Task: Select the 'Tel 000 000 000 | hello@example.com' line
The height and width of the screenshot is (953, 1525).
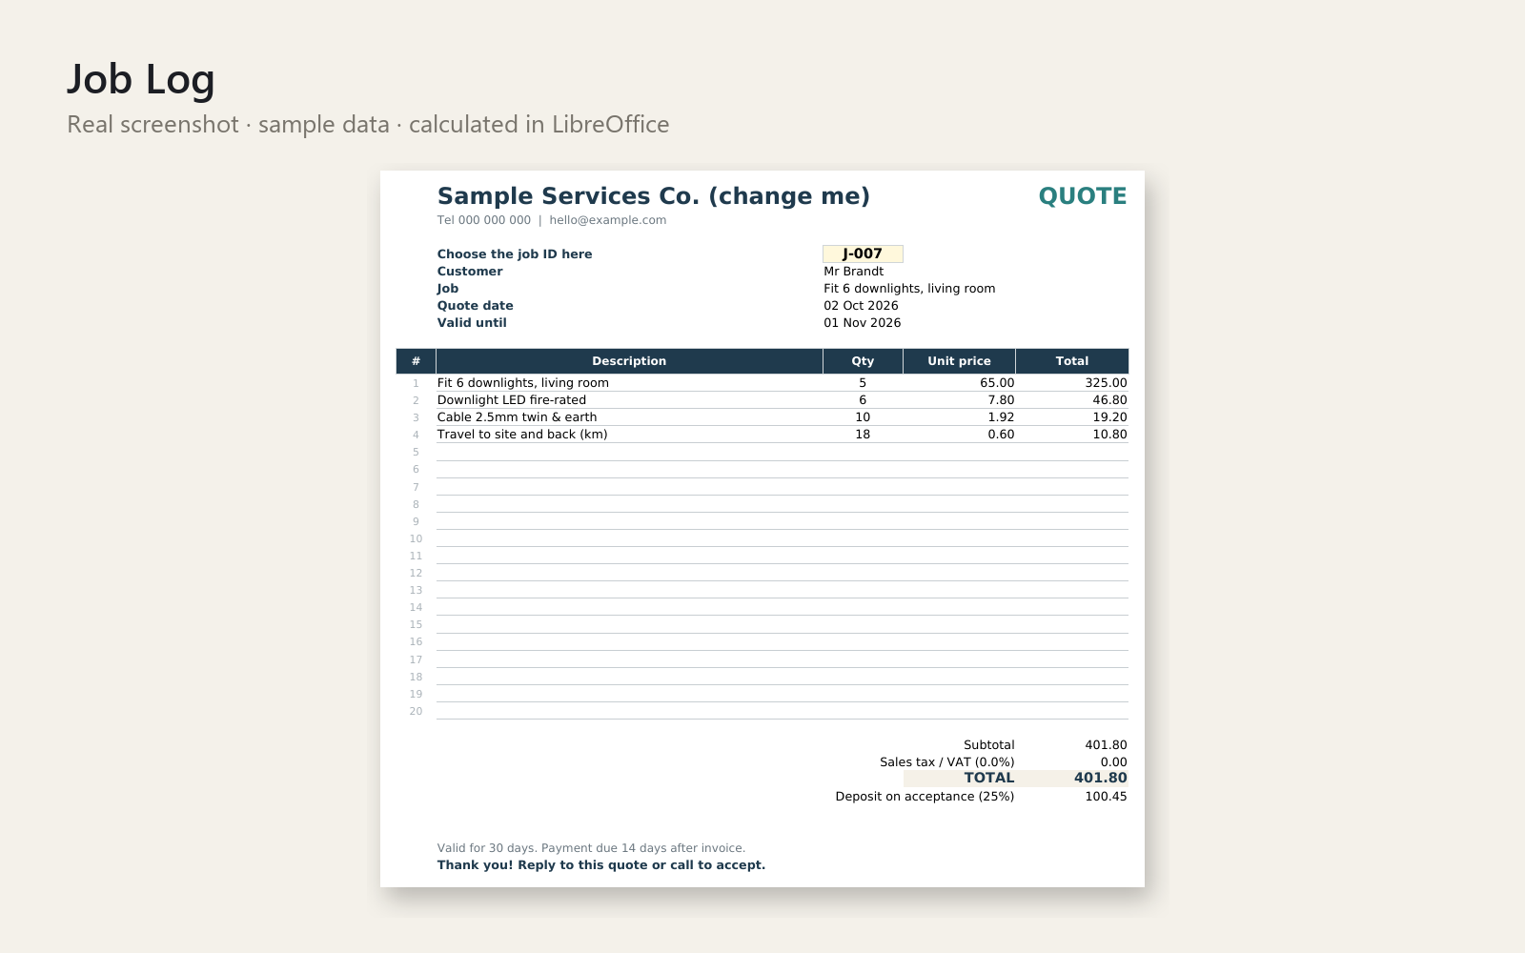Action: coord(552,220)
